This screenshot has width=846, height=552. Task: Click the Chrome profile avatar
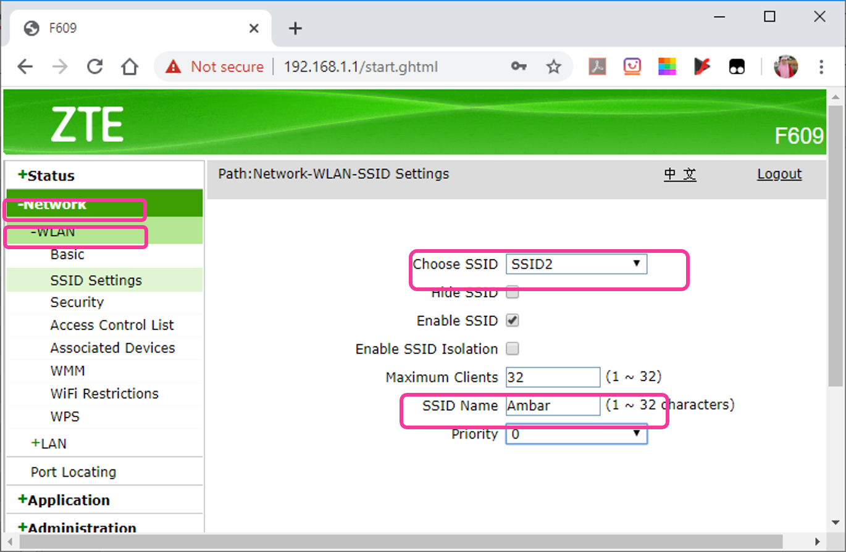tap(785, 67)
